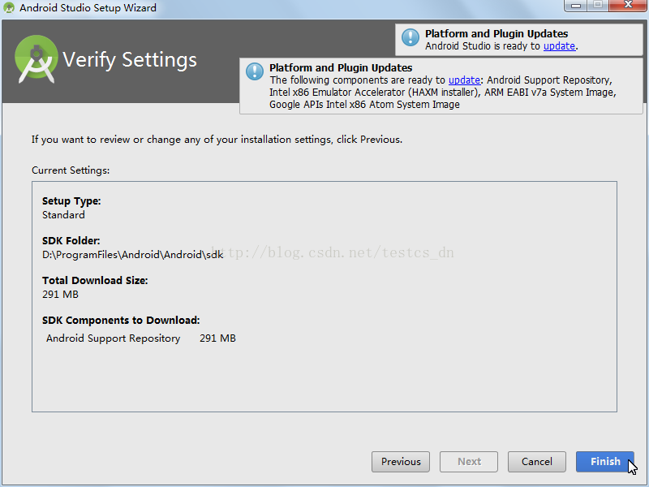Click the "SDK Folder:" label
This screenshot has width=649, height=487.
pos(71,240)
